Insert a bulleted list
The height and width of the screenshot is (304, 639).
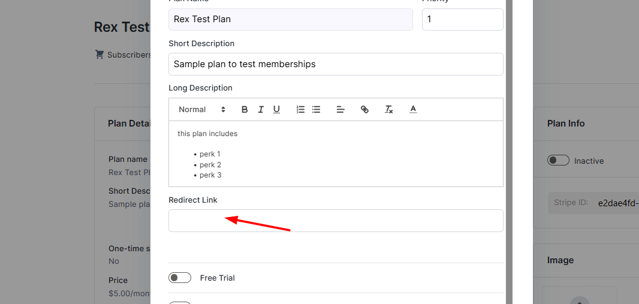tap(317, 109)
